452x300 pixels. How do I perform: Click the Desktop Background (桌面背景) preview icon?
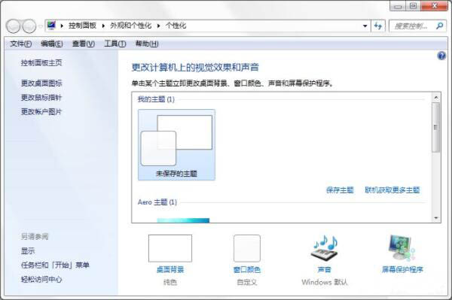(x=170, y=248)
